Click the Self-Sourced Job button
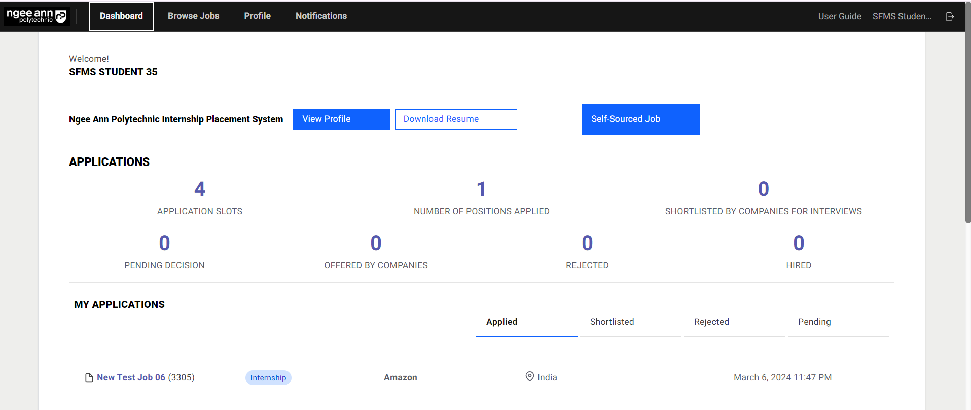The width and height of the screenshot is (971, 410). tap(640, 119)
